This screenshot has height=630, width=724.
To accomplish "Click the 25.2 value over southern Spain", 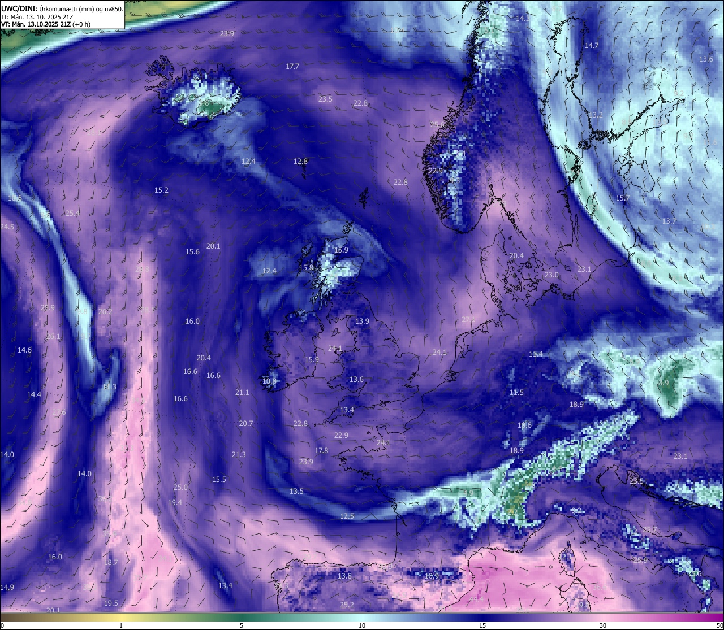I will click(x=347, y=605).
